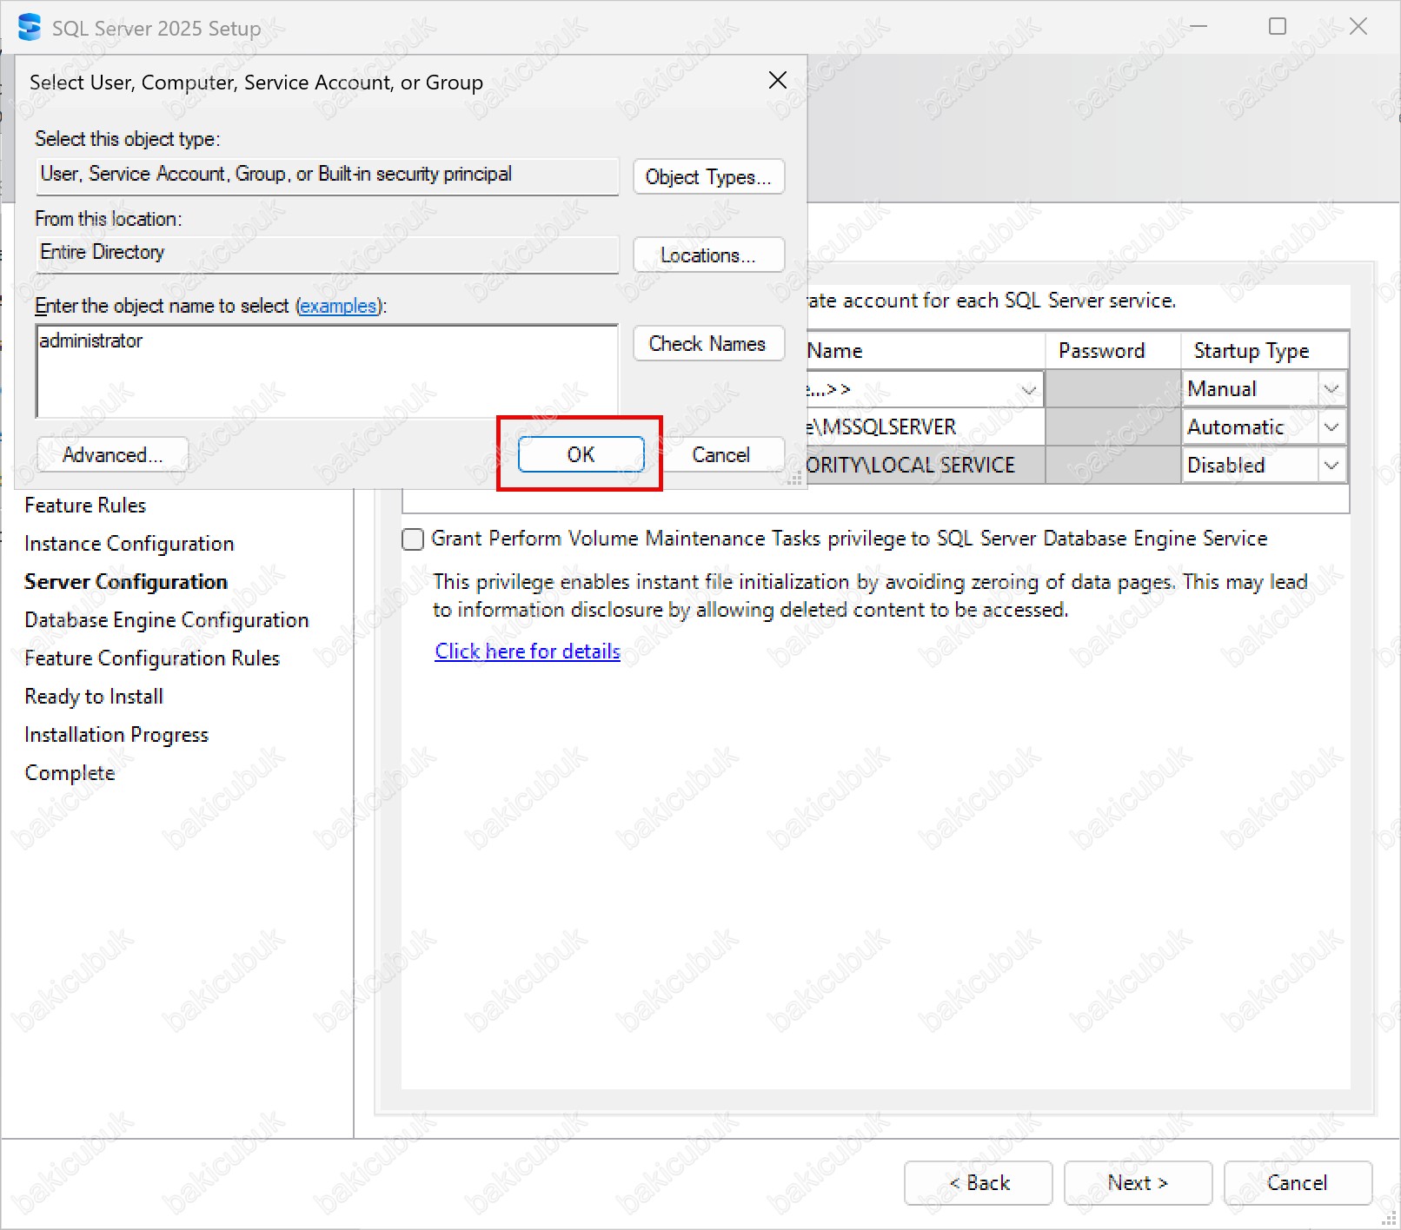The image size is (1401, 1230).
Task: Maximize the SQL Server 2025 Setup window
Action: (1277, 27)
